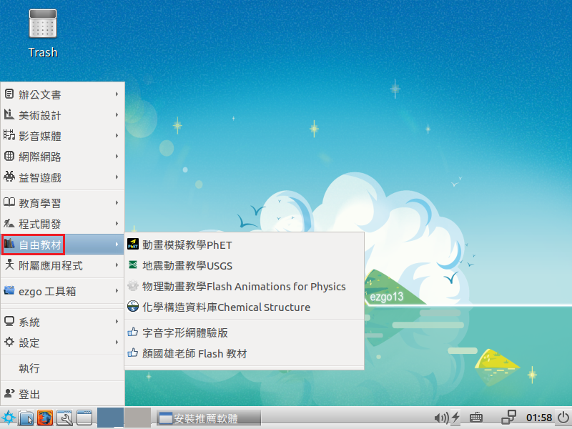The width and height of the screenshot is (572, 429).
Task: Open 顏國雄老師 Flash 教材 entry
Action: pyautogui.click(x=244, y=353)
